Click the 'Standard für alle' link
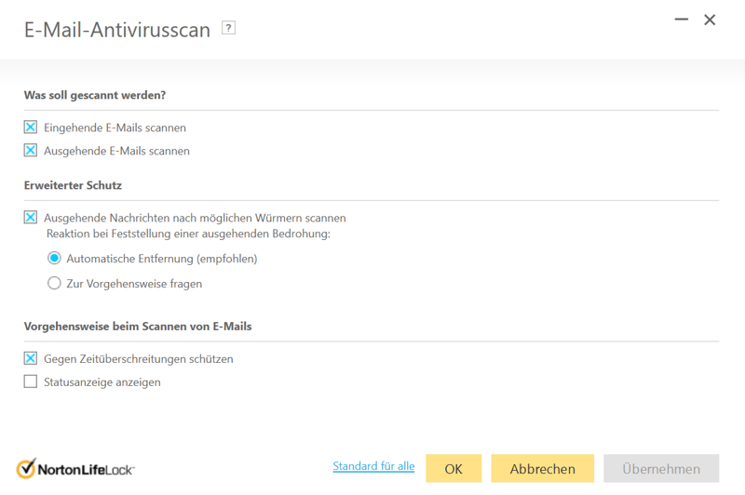Screen dimensions: 745x495 pos(373,466)
